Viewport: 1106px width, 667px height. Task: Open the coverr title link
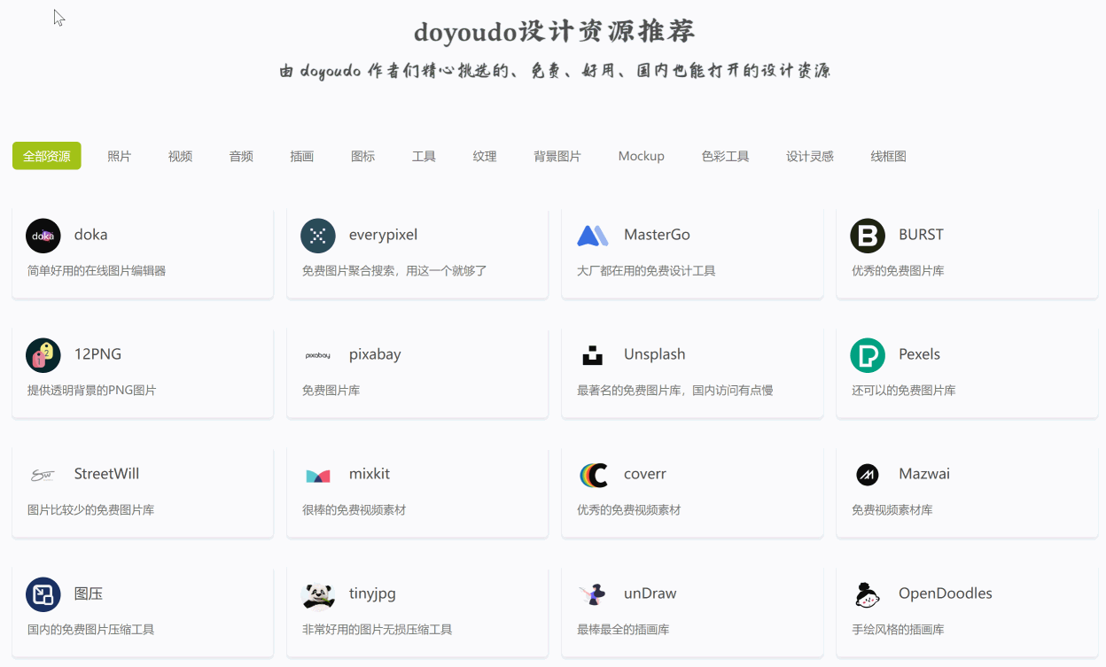pyautogui.click(x=645, y=474)
